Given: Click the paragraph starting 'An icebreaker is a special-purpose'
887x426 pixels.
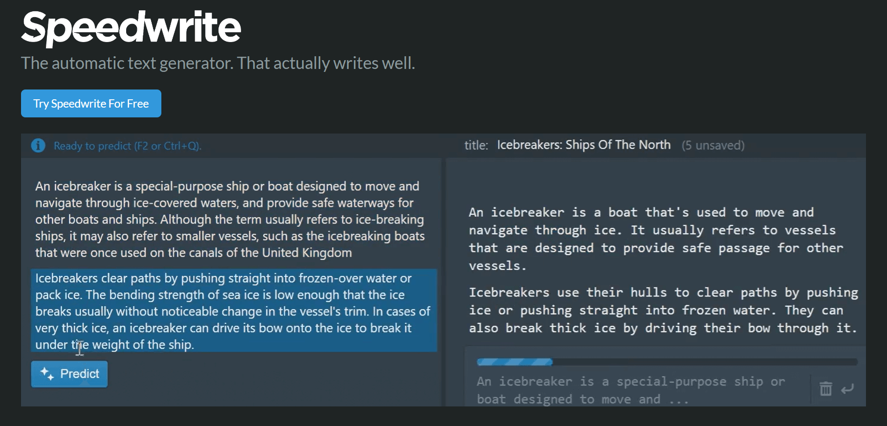Looking at the screenshot, I should tap(229, 219).
